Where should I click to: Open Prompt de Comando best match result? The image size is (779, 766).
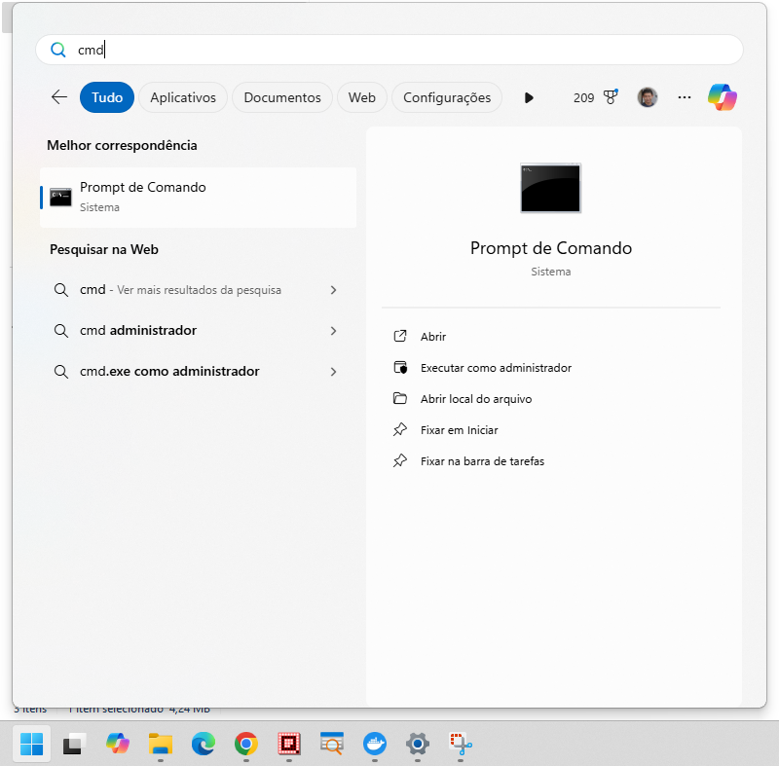(x=199, y=197)
